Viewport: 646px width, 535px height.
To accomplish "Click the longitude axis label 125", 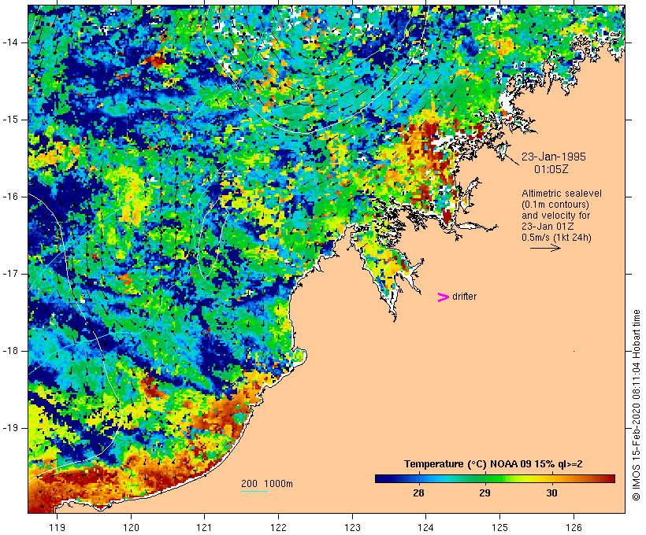I will click(x=499, y=527).
